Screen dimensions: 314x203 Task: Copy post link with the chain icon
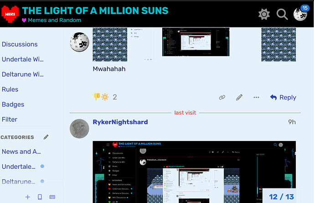(x=222, y=97)
